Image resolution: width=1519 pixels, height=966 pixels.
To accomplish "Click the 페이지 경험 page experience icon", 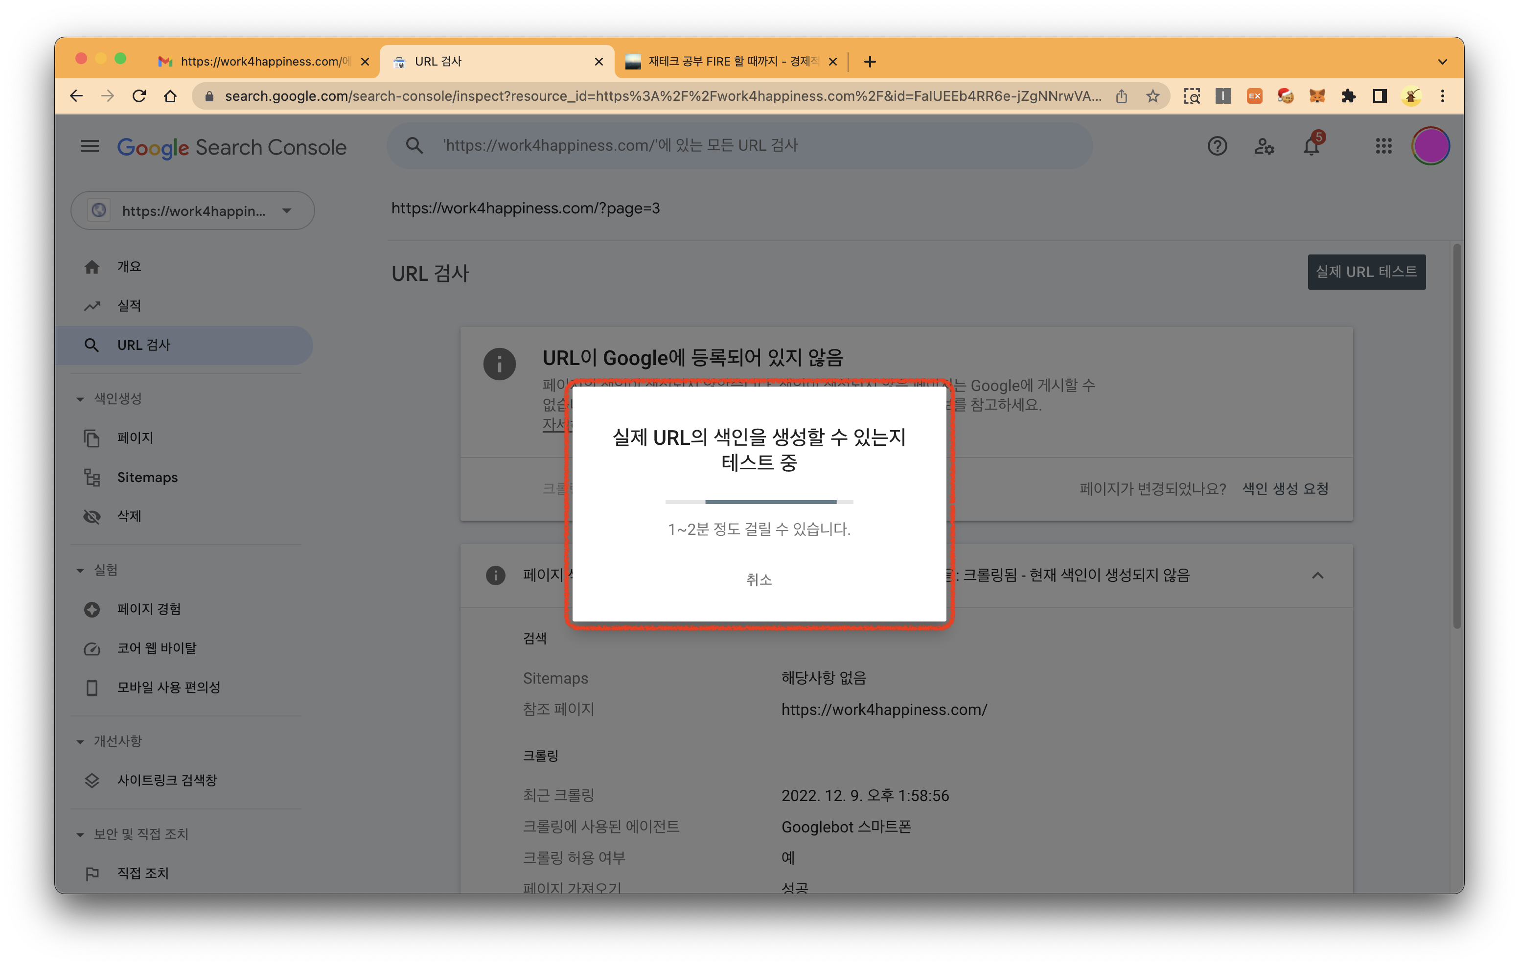I will pos(92,609).
